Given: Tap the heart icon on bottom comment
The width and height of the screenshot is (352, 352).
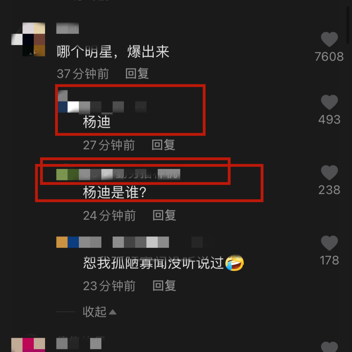Looking at the screenshot, I should tap(329, 347).
